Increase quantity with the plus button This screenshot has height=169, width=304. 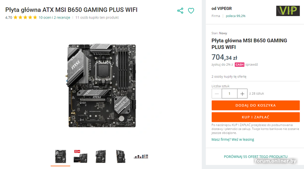tap(242, 93)
